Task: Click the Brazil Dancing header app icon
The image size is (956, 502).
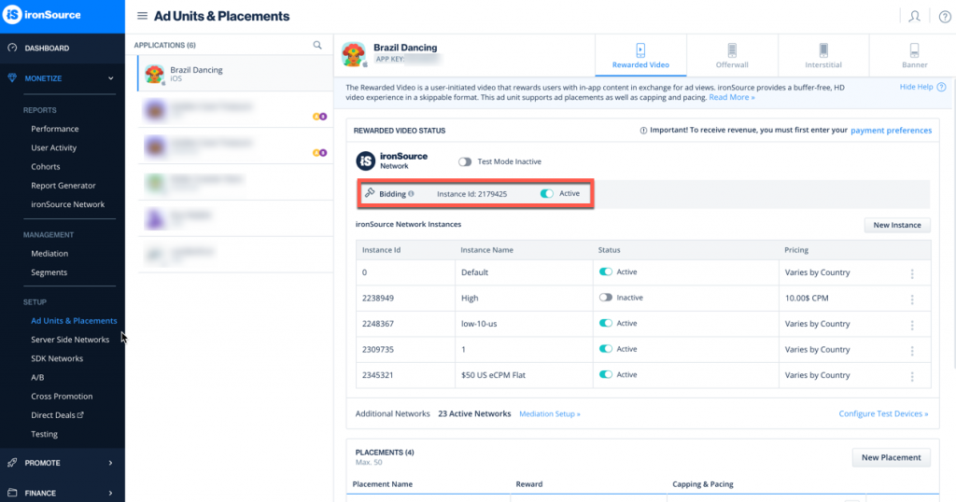Action: (x=354, y=54)
